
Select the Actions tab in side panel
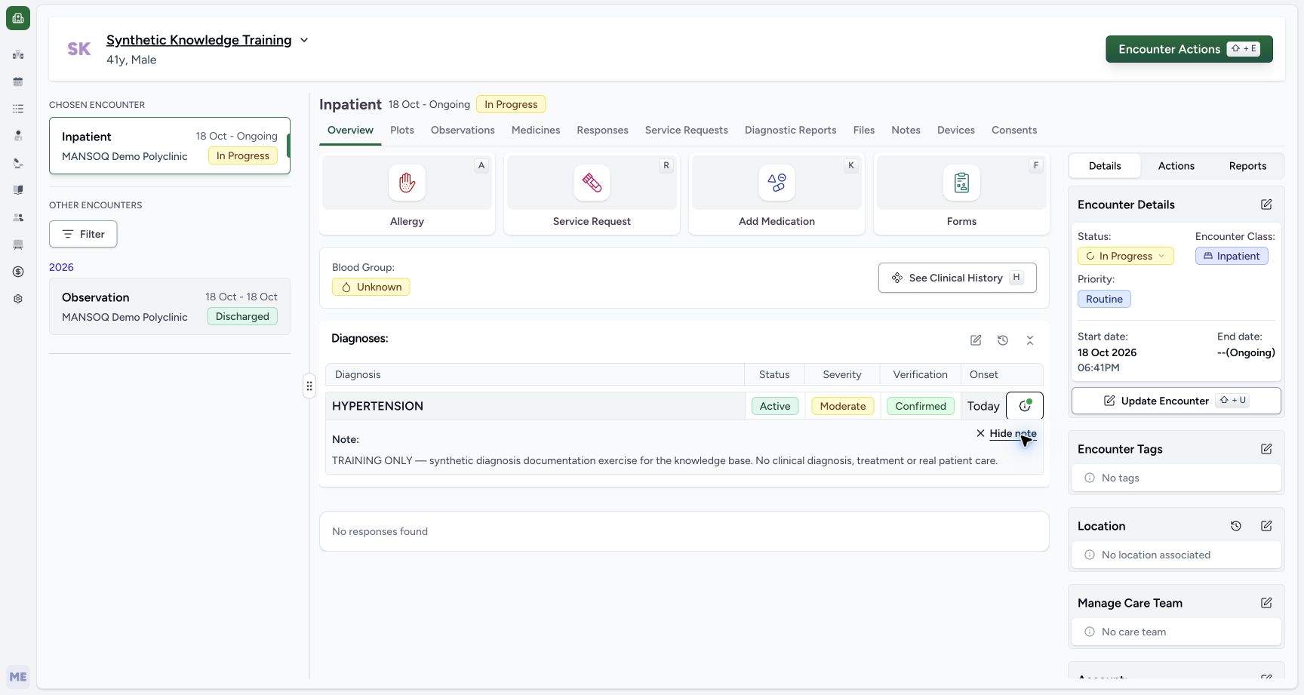point(1176,166)
